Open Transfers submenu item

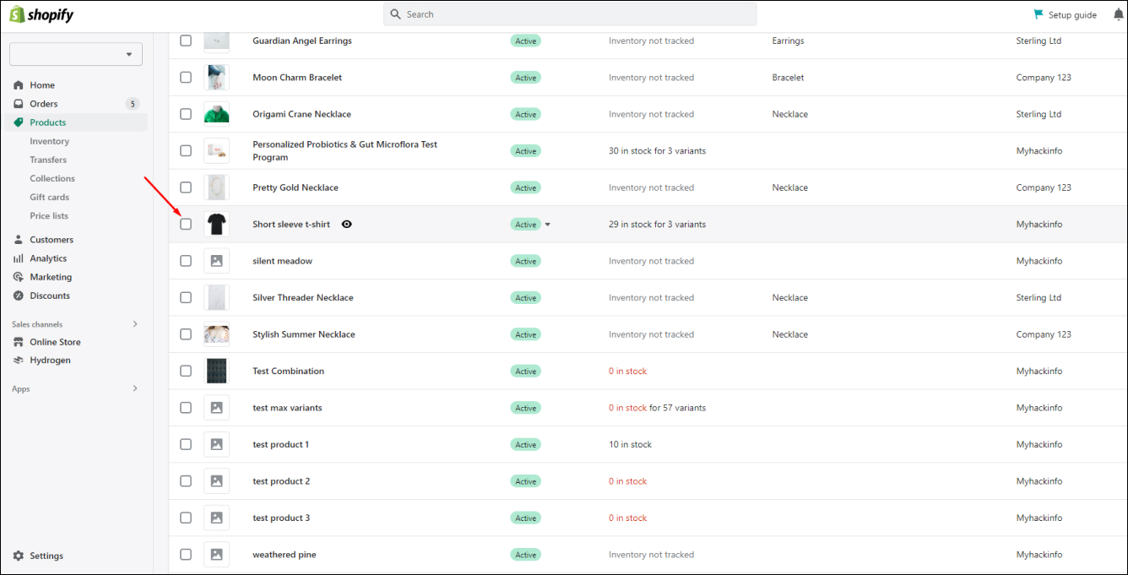click(x=48, y=160)
